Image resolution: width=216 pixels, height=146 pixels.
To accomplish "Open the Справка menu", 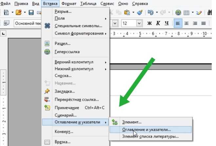I will tap(140, 4).
